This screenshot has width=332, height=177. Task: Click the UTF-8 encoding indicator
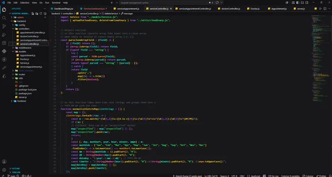234,176
